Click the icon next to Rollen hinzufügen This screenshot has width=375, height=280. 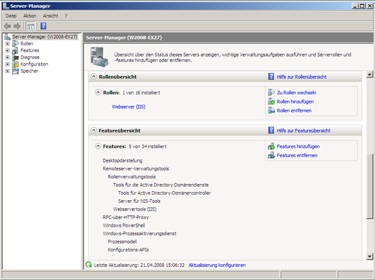pyautogui.click(x=271, y=101)
